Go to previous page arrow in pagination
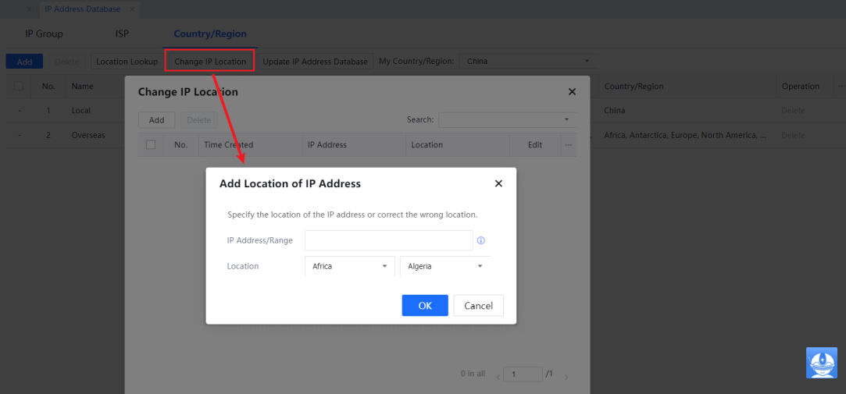Image resolution: width=846 pixels, height=394 pixels. (498, 375)
